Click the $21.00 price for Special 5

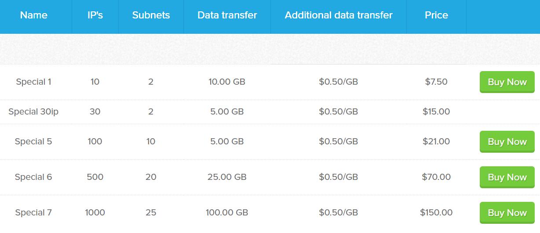point(436,141)
